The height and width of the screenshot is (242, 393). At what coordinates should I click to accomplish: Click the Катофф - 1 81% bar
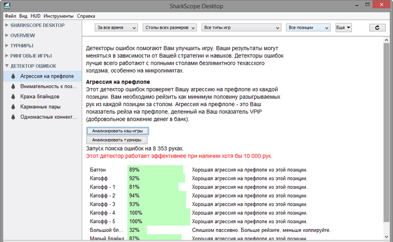click(x=153, y=187)
